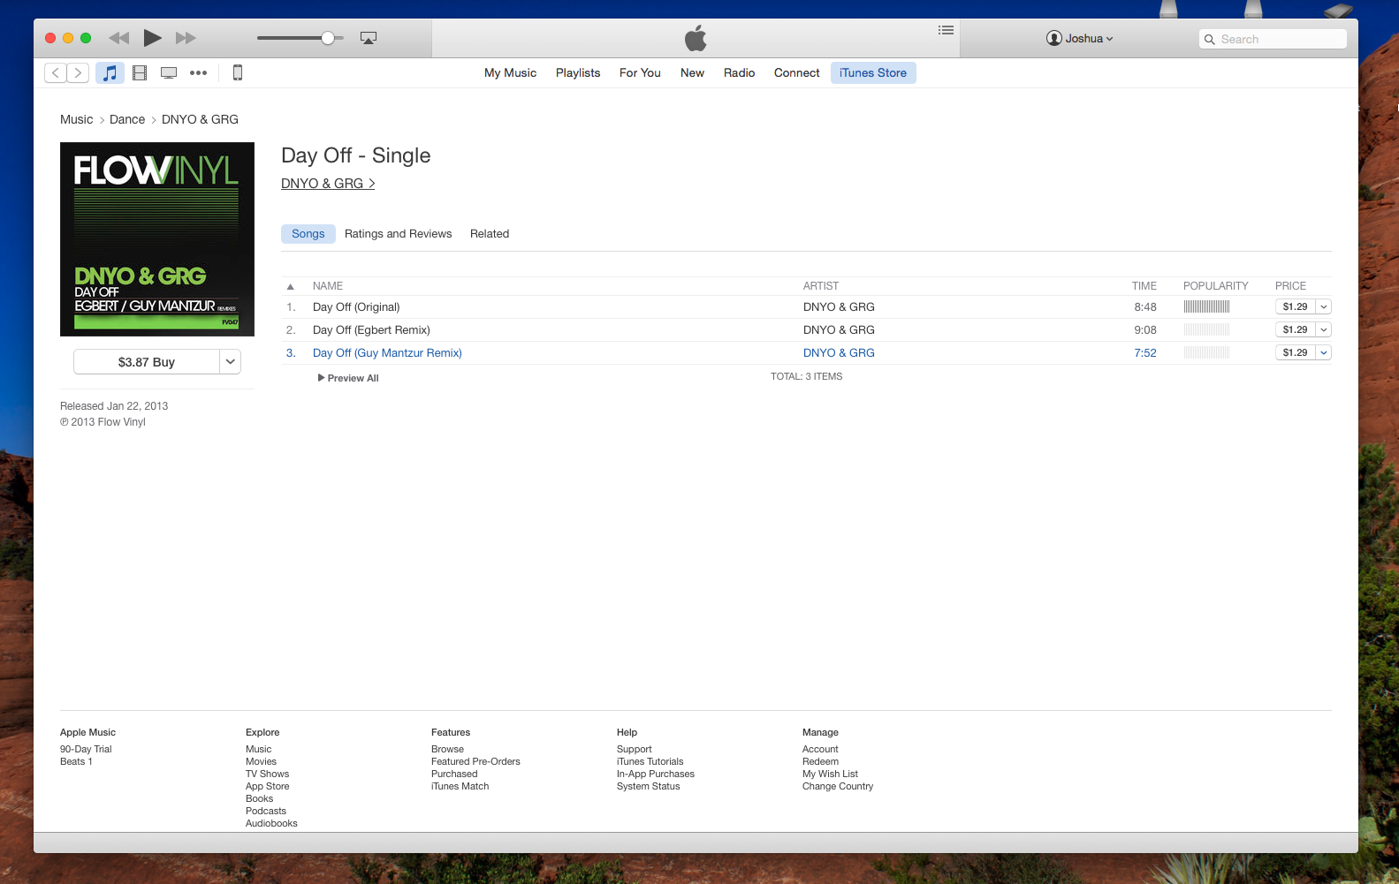
Task: Open Ratings and Reviews tab
Action: (398, 234)
